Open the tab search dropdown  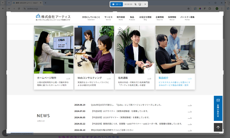coord(9,3)
